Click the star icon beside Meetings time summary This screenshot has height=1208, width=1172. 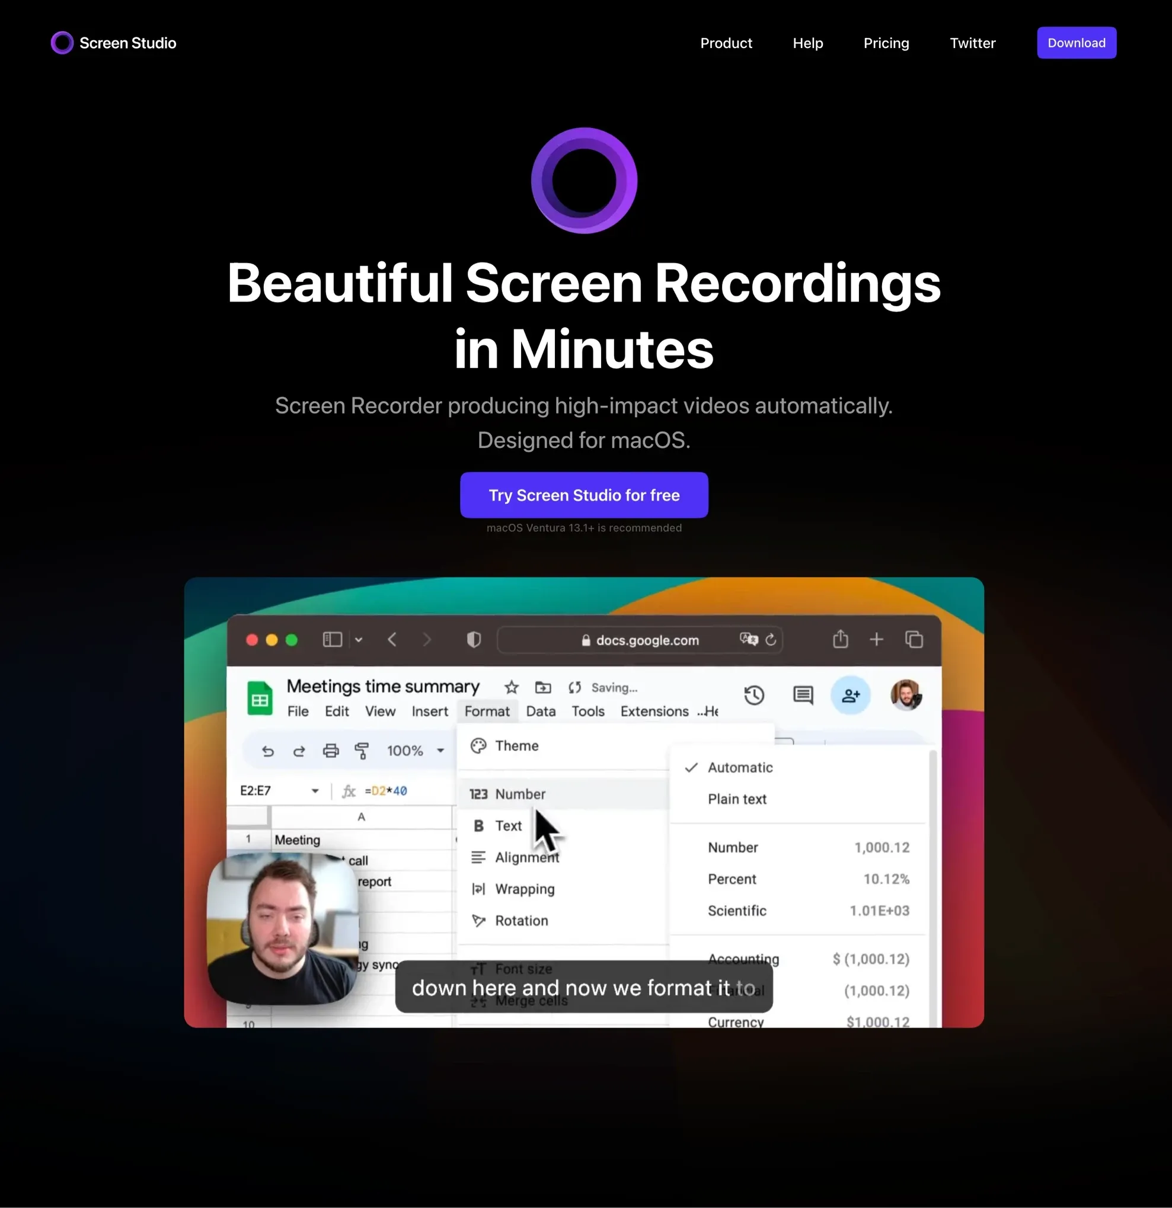point(512,687)
